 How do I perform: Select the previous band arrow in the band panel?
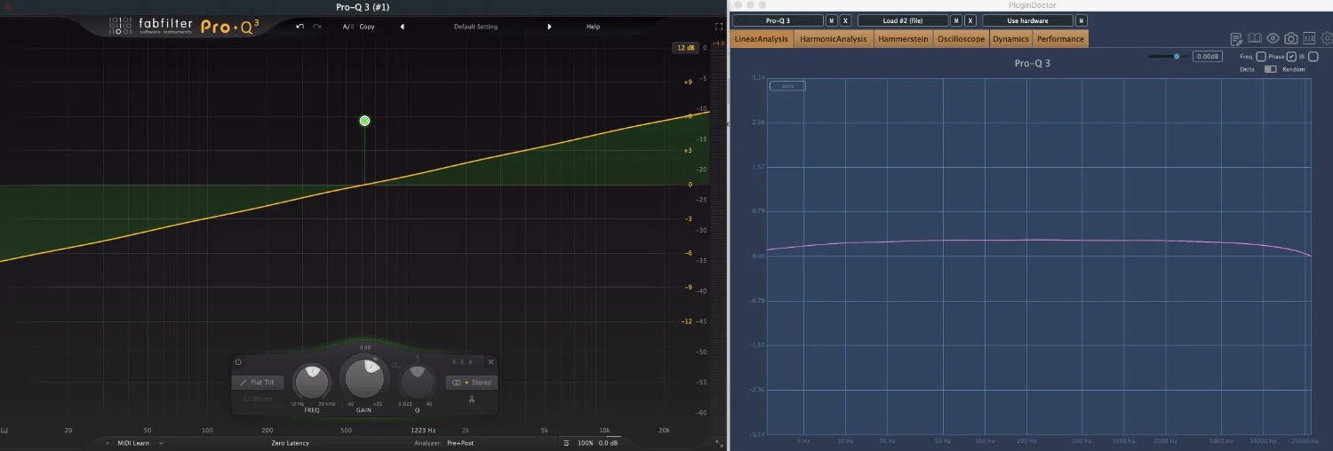point(454,362)
